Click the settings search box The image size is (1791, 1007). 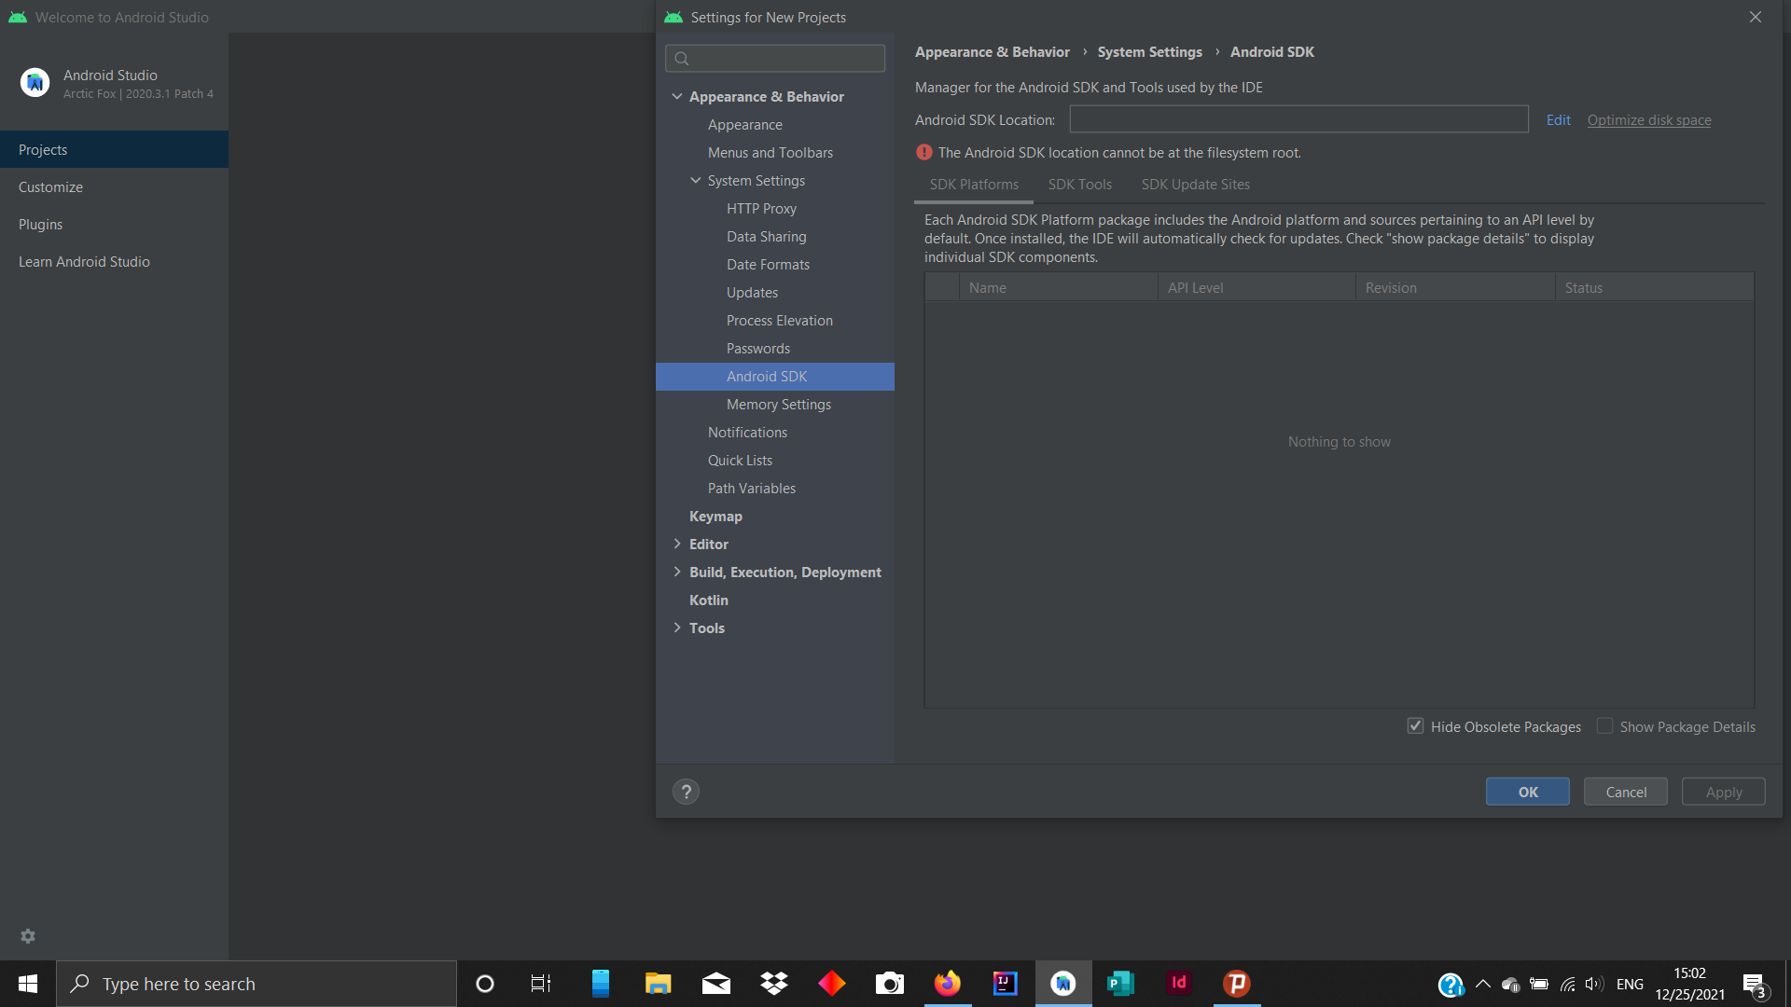[775, 59]
